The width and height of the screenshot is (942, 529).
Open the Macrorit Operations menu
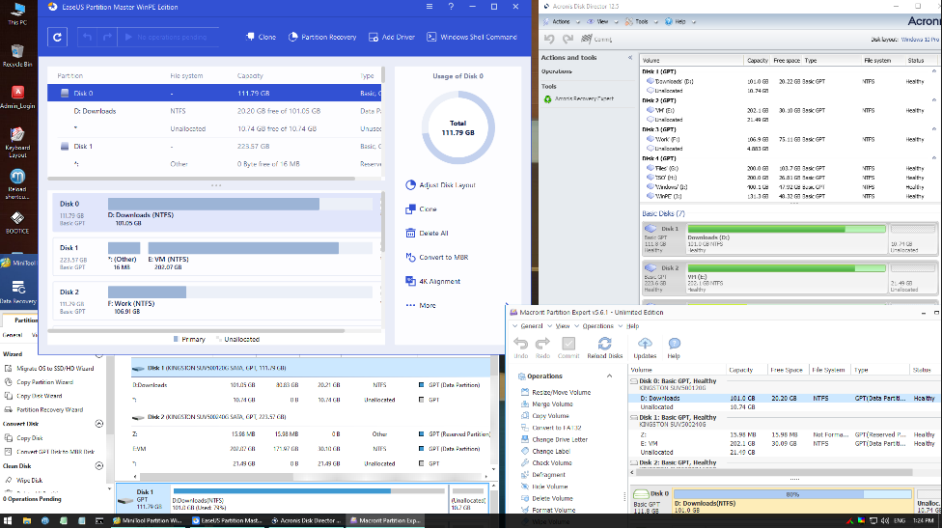coord(596,326)
